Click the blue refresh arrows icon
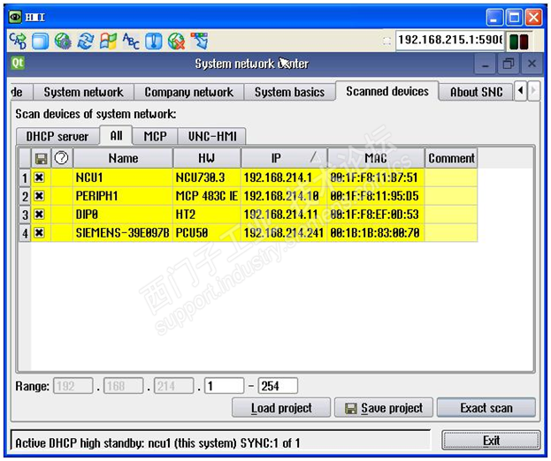The image size is (551, 461). [86, 41]
